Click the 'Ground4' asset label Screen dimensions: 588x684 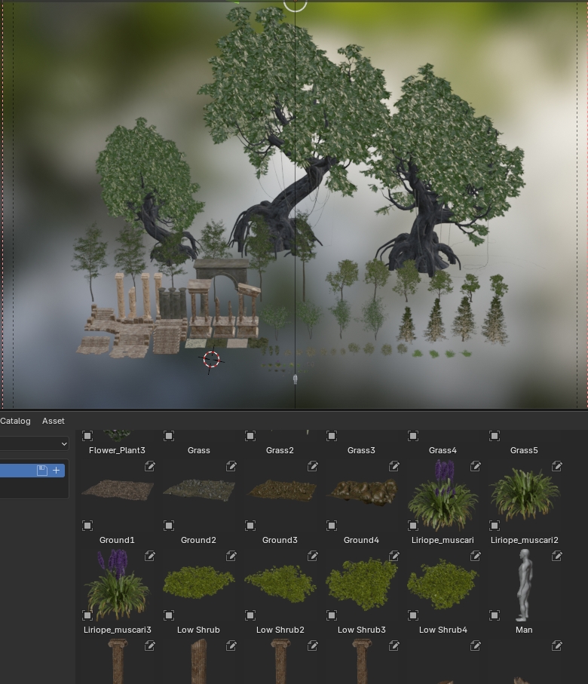click(x=361, y=540)
